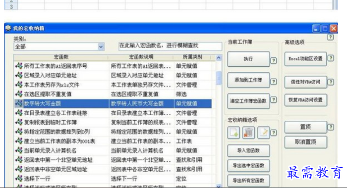Open help for 清空工作簿宏函数 button
Viewport: 347px width, 188px height.
[274, 100]
